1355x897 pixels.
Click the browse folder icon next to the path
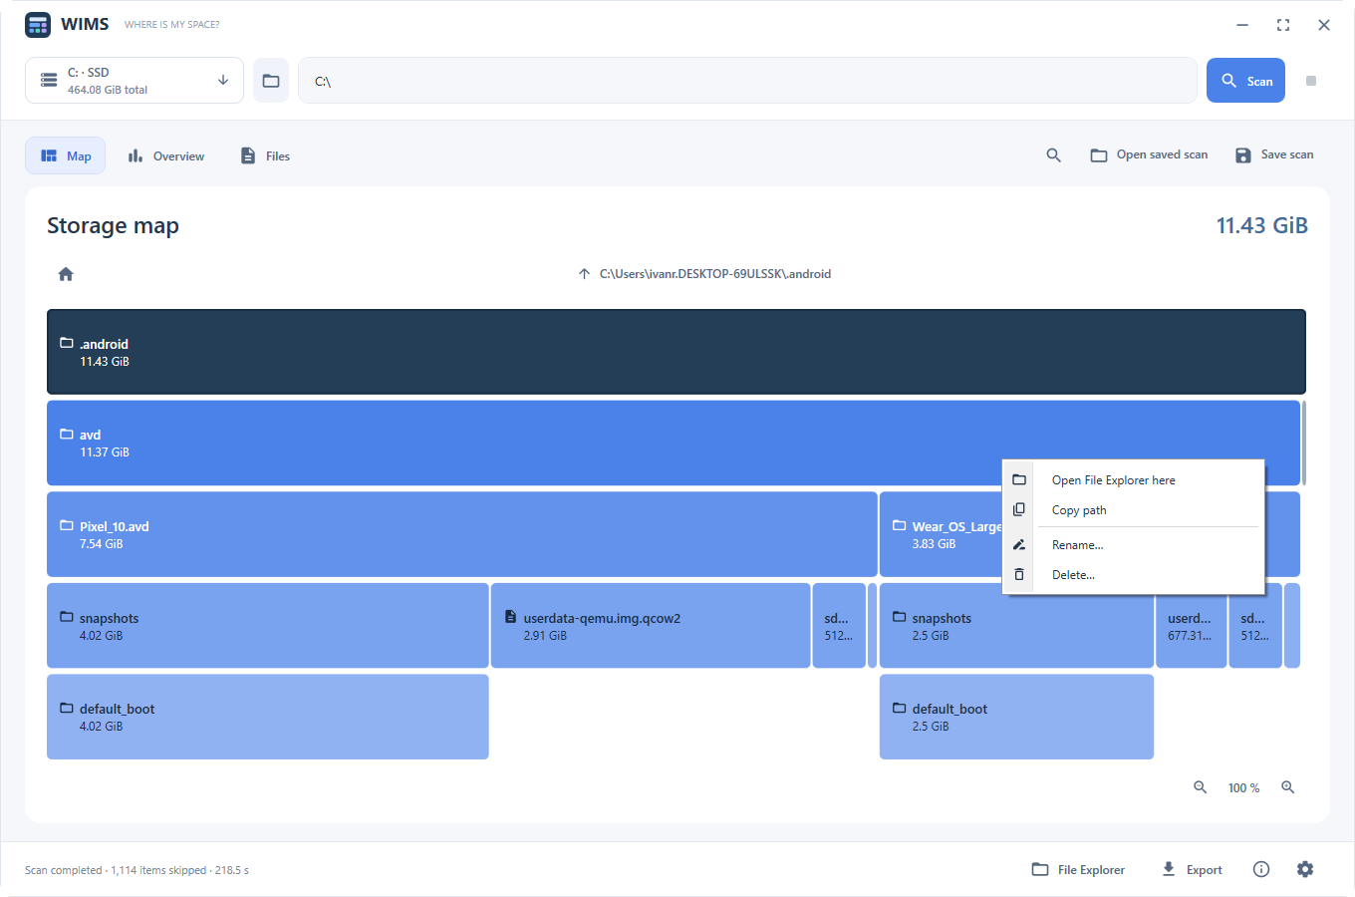click(x=271, y=81)
